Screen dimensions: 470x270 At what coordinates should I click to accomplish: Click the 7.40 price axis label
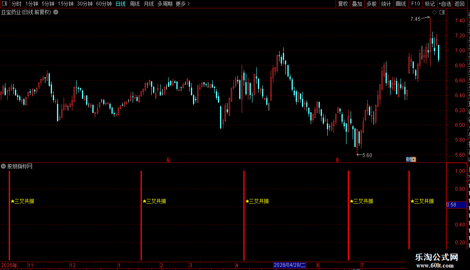point(460,21)
